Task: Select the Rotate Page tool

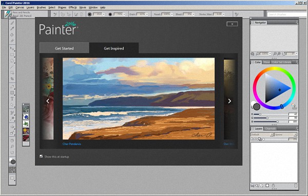Action: point(12,153)
